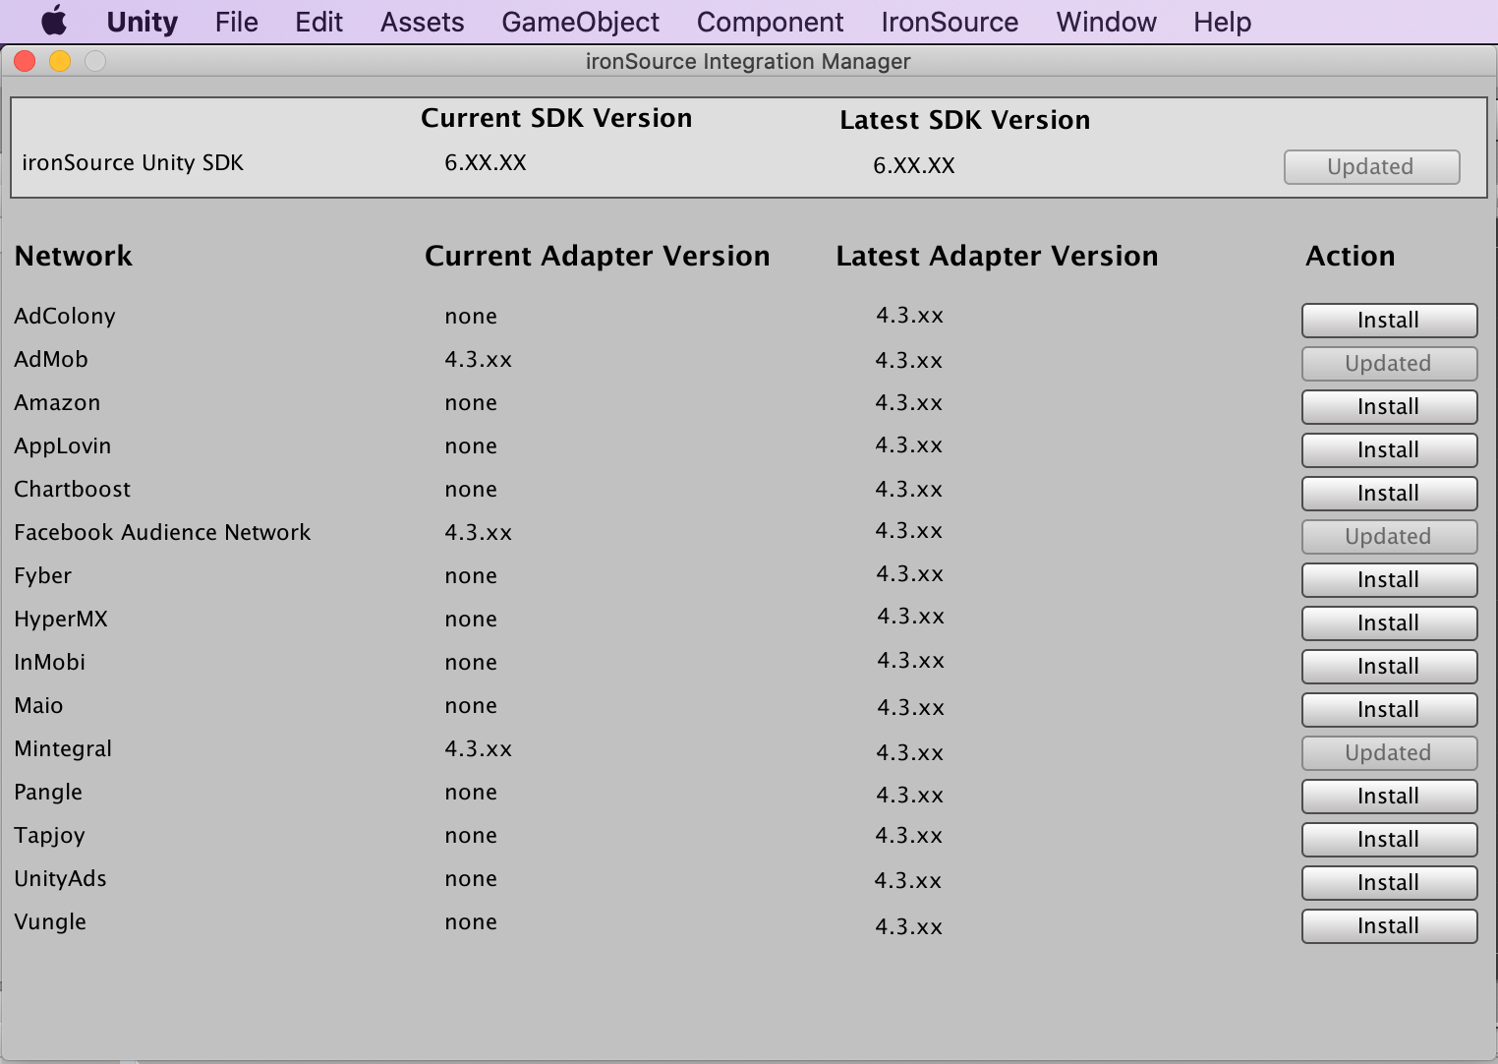Click Vungle's latest adapter version 4.3.xx
Screen dimensions: 1498x1064
pyautogui.click(x=909, y=926)
